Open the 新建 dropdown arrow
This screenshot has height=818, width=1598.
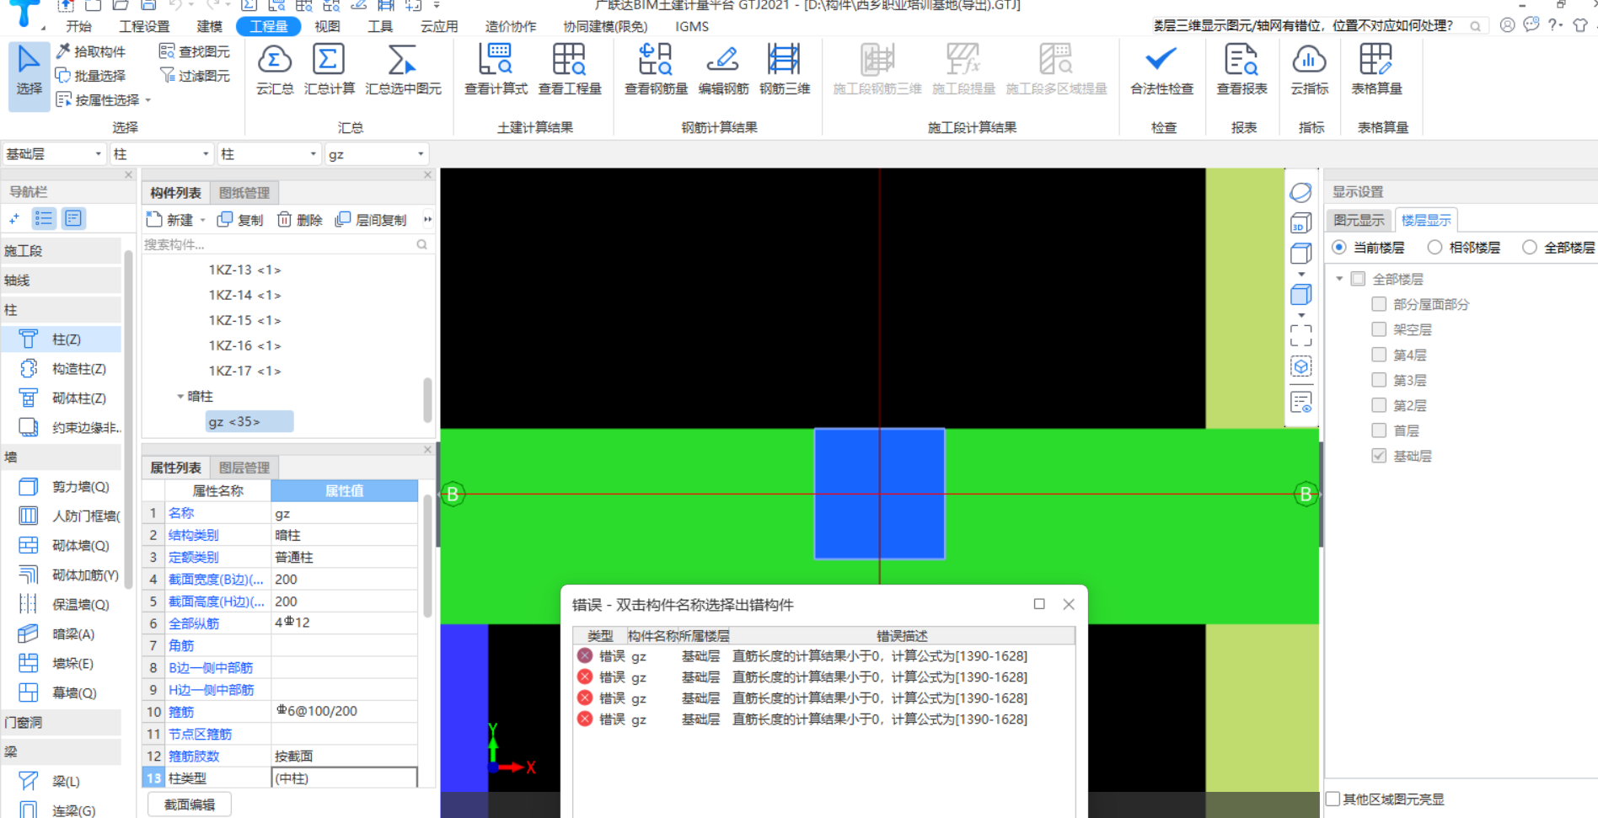203,221
